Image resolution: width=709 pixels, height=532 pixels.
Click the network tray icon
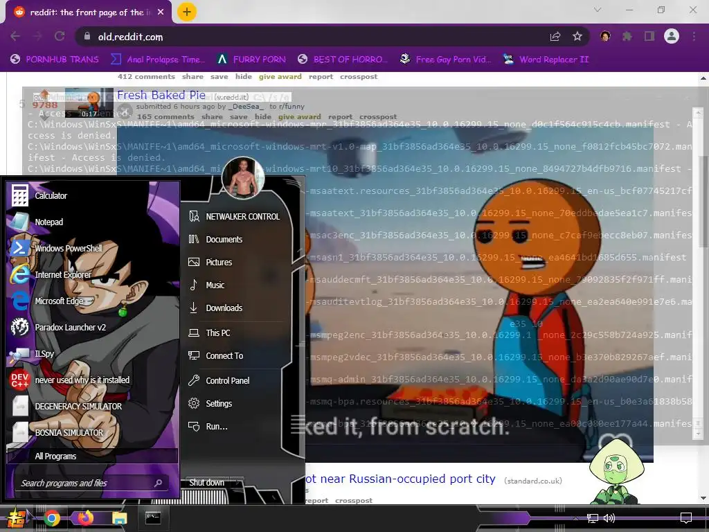pyautogui.click(x=593, y=518)
